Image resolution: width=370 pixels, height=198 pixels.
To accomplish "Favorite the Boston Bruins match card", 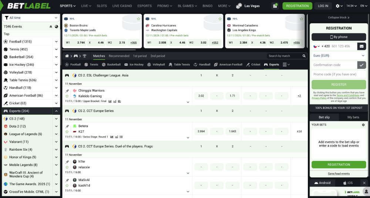I will click(138, 19).
